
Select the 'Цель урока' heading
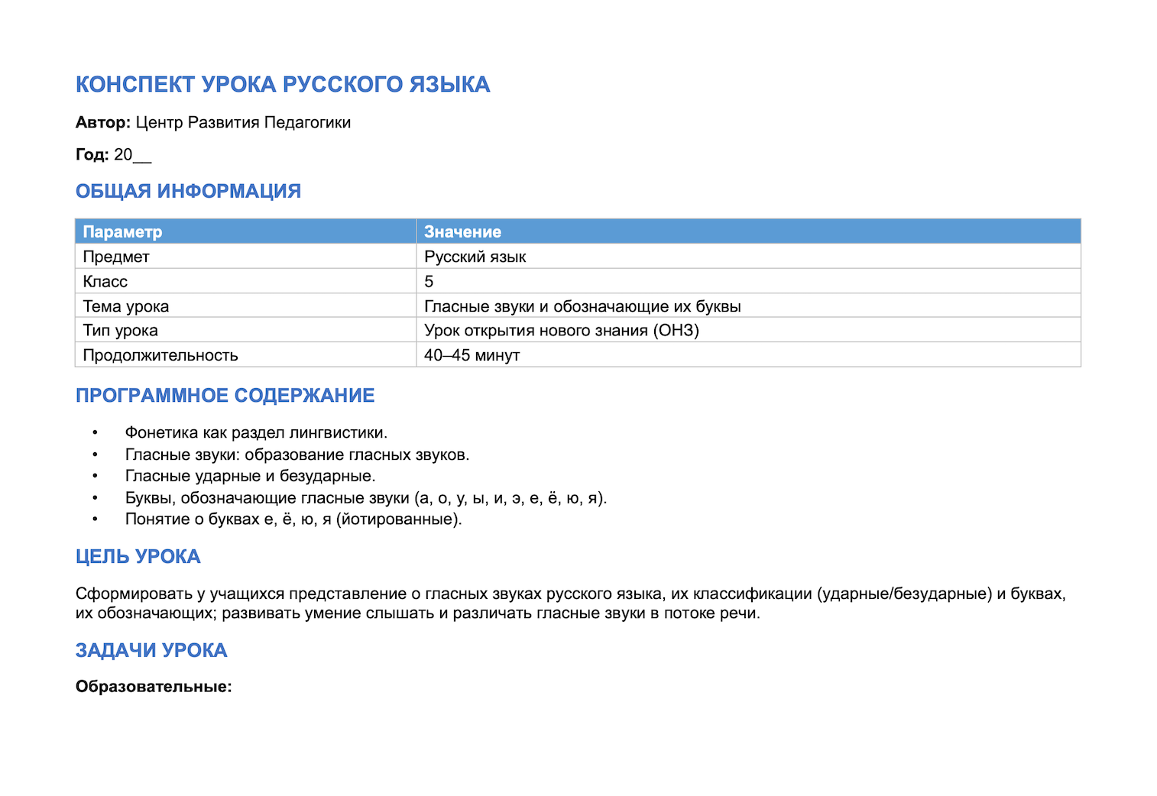click(138, 556)
